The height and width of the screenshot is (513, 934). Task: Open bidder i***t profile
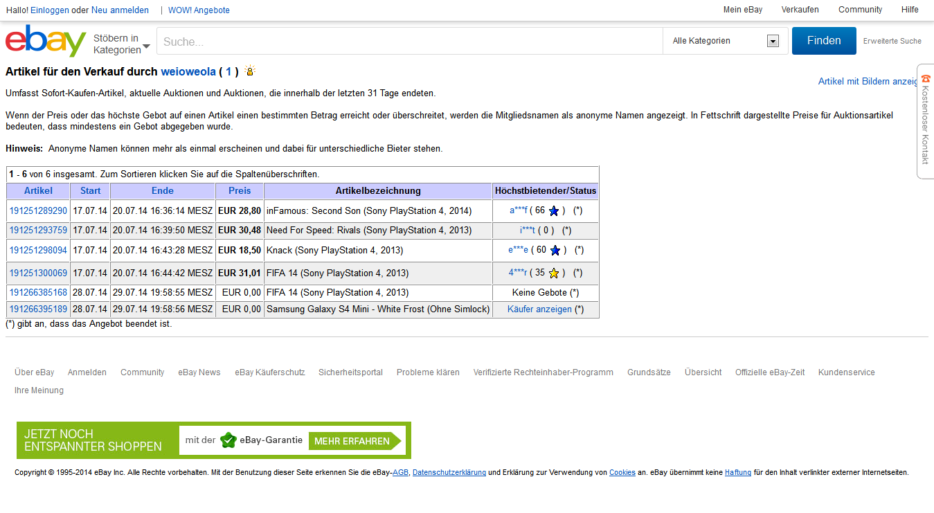[528, 230]
